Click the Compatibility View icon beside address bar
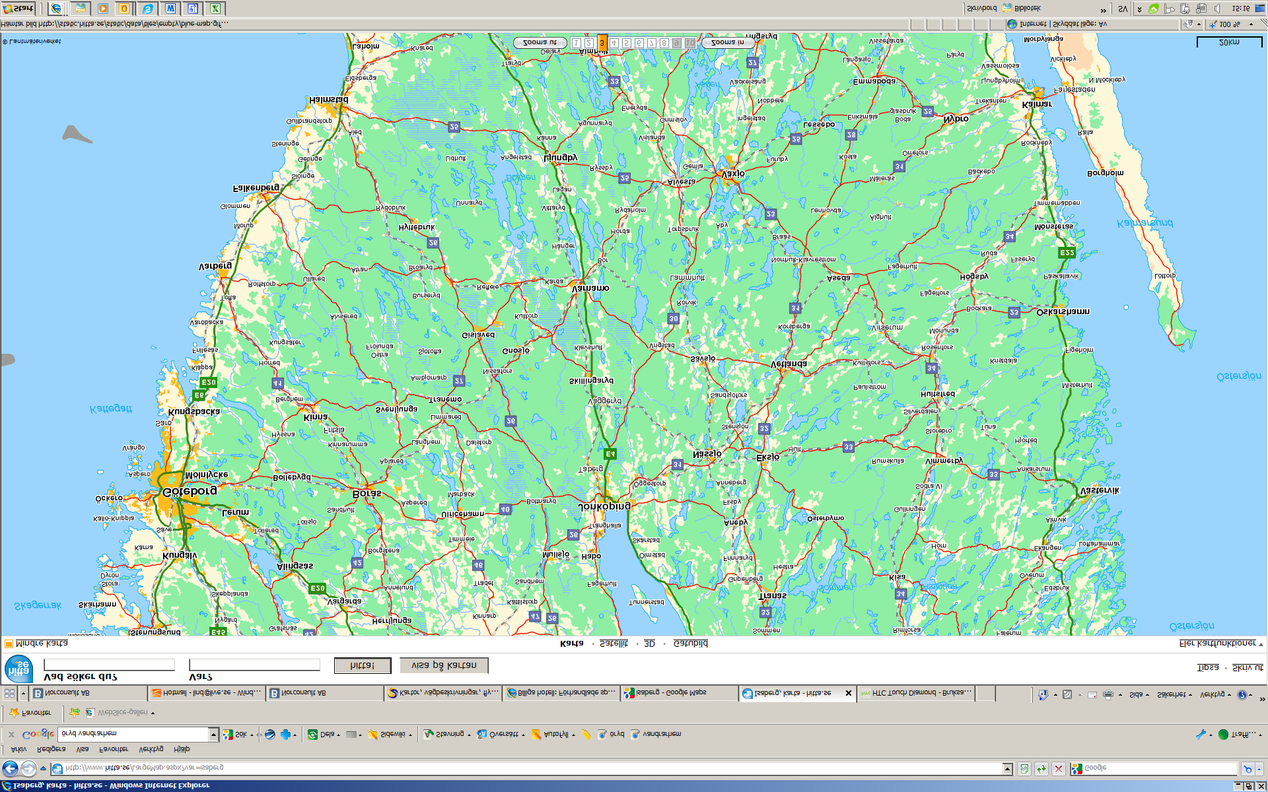 [1024, 768]
